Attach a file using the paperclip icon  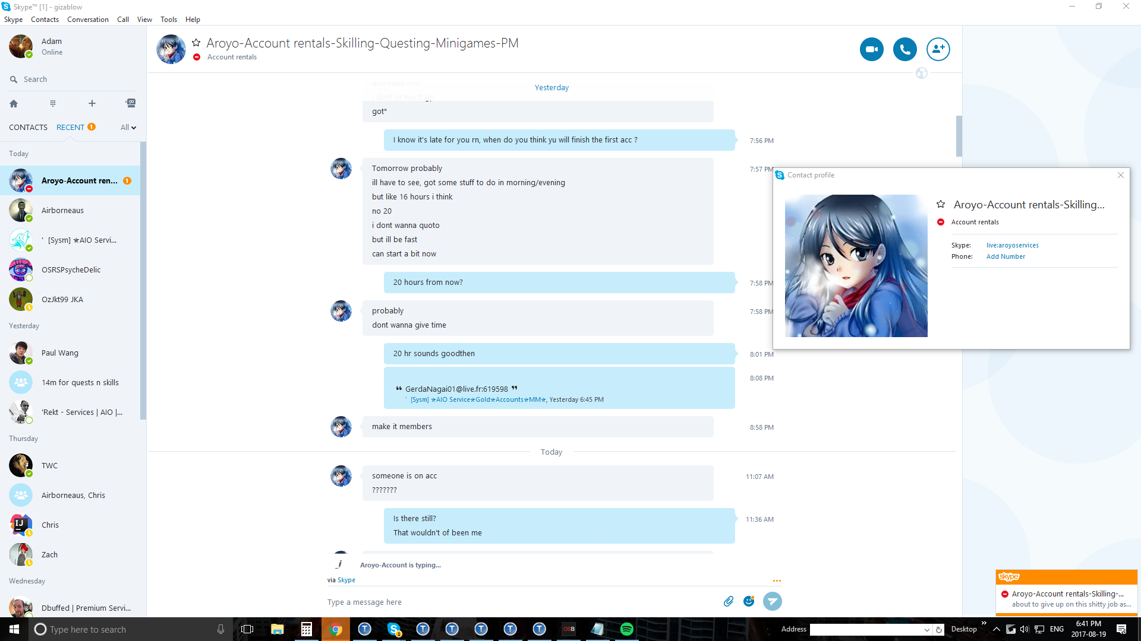pos(729,601)
